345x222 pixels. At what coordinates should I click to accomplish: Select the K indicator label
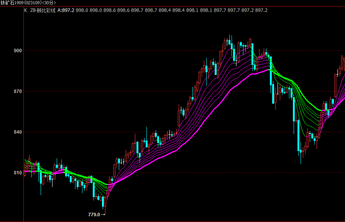click(26, 10)
